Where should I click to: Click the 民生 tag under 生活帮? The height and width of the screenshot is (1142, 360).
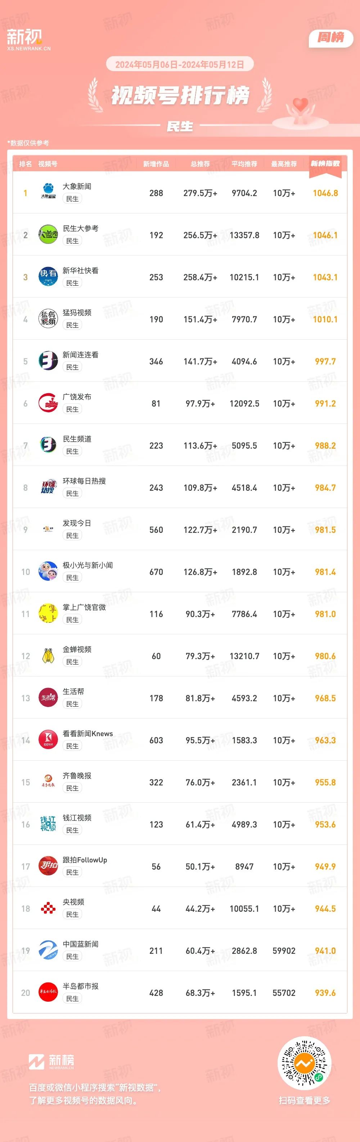pyautogui.click(x=72, y=704)
